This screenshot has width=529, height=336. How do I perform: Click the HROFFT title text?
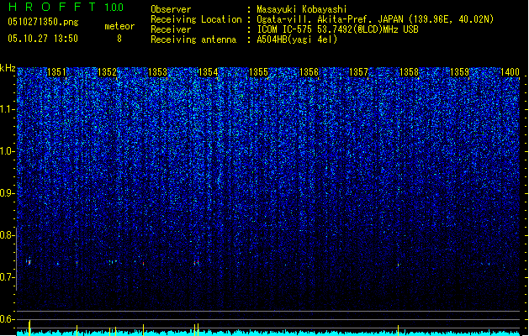point(52,7)
